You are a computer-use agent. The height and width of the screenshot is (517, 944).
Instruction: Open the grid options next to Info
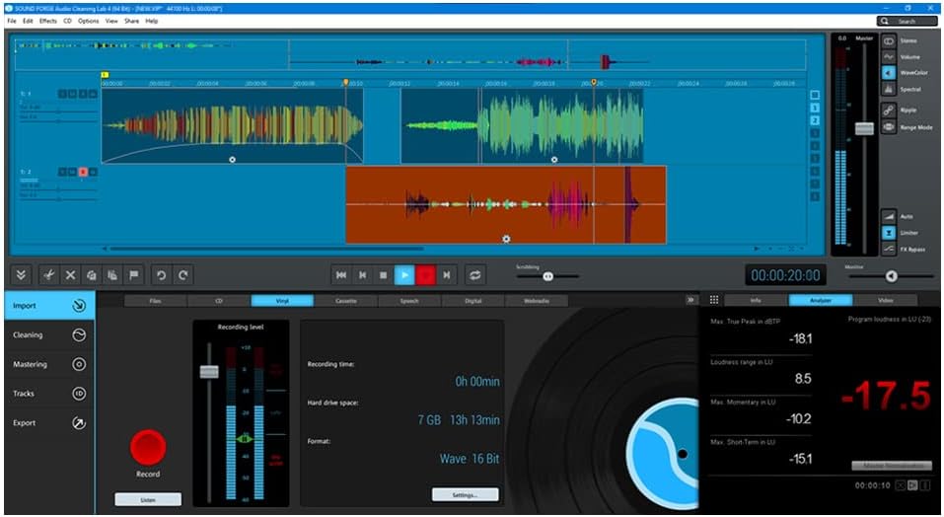click(714, 300)
